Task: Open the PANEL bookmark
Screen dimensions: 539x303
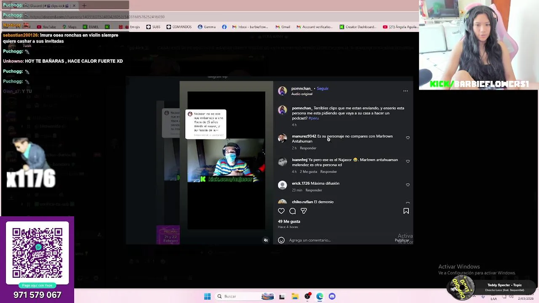Action: (x=91, y=27)
